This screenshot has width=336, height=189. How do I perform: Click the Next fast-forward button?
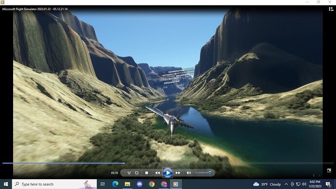click(x=178, y=173)
